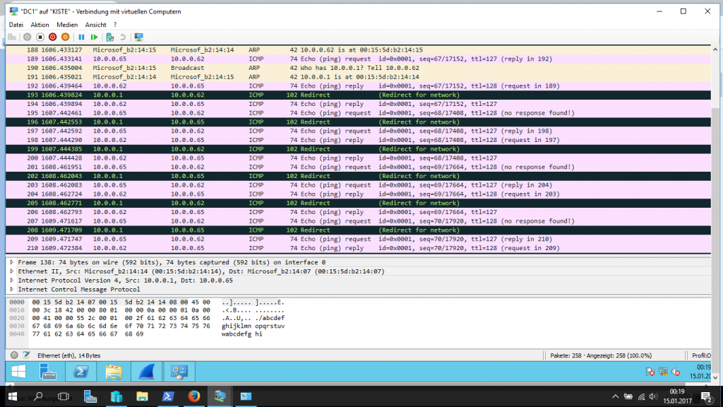Pause the virtual machine
The width and height of the screenshot is (723, 407).
[81, 37]
